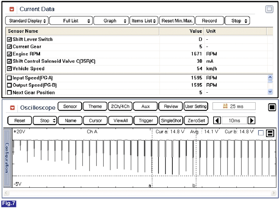This screenshot has height=209, width=280.
Task: Click Ch A channel label
Action: (x=92, y=132)
